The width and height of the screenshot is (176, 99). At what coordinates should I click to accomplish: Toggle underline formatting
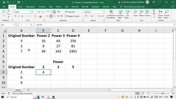[22, 16]
